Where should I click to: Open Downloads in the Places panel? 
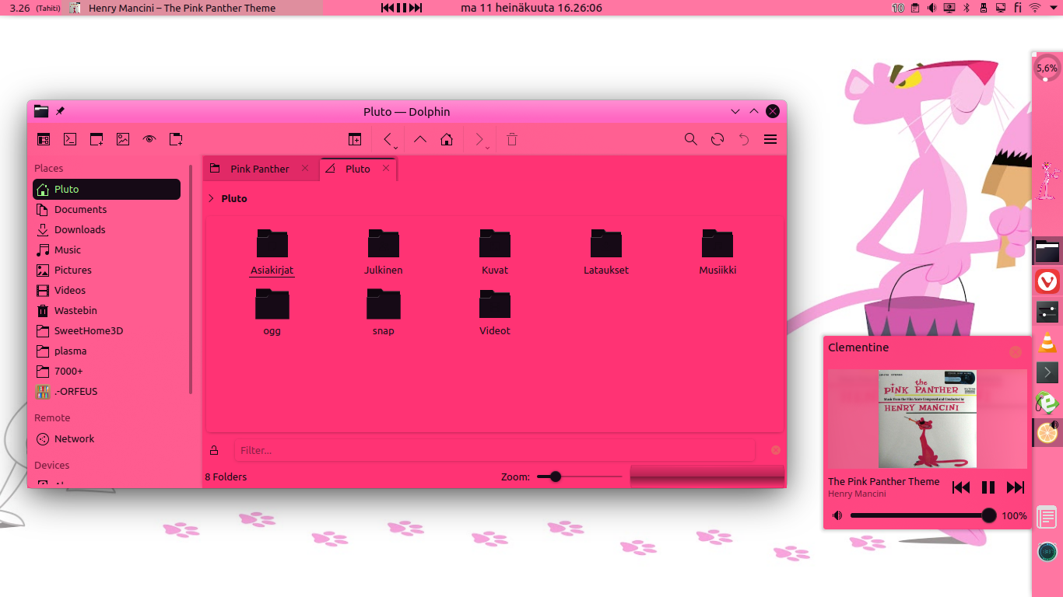pos(107,229)
